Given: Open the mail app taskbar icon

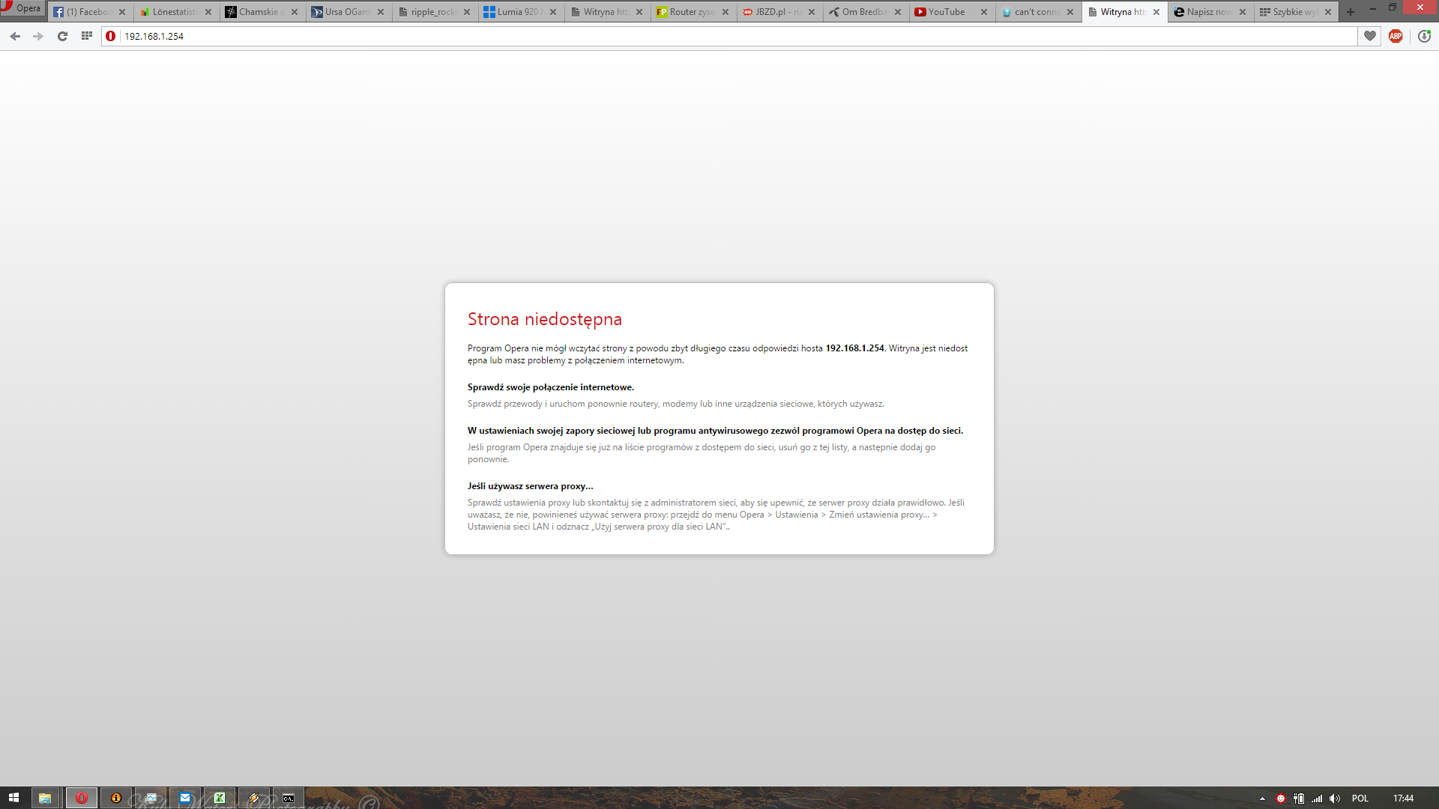Looking at the screenshot, I should click(x=185, y=798).
